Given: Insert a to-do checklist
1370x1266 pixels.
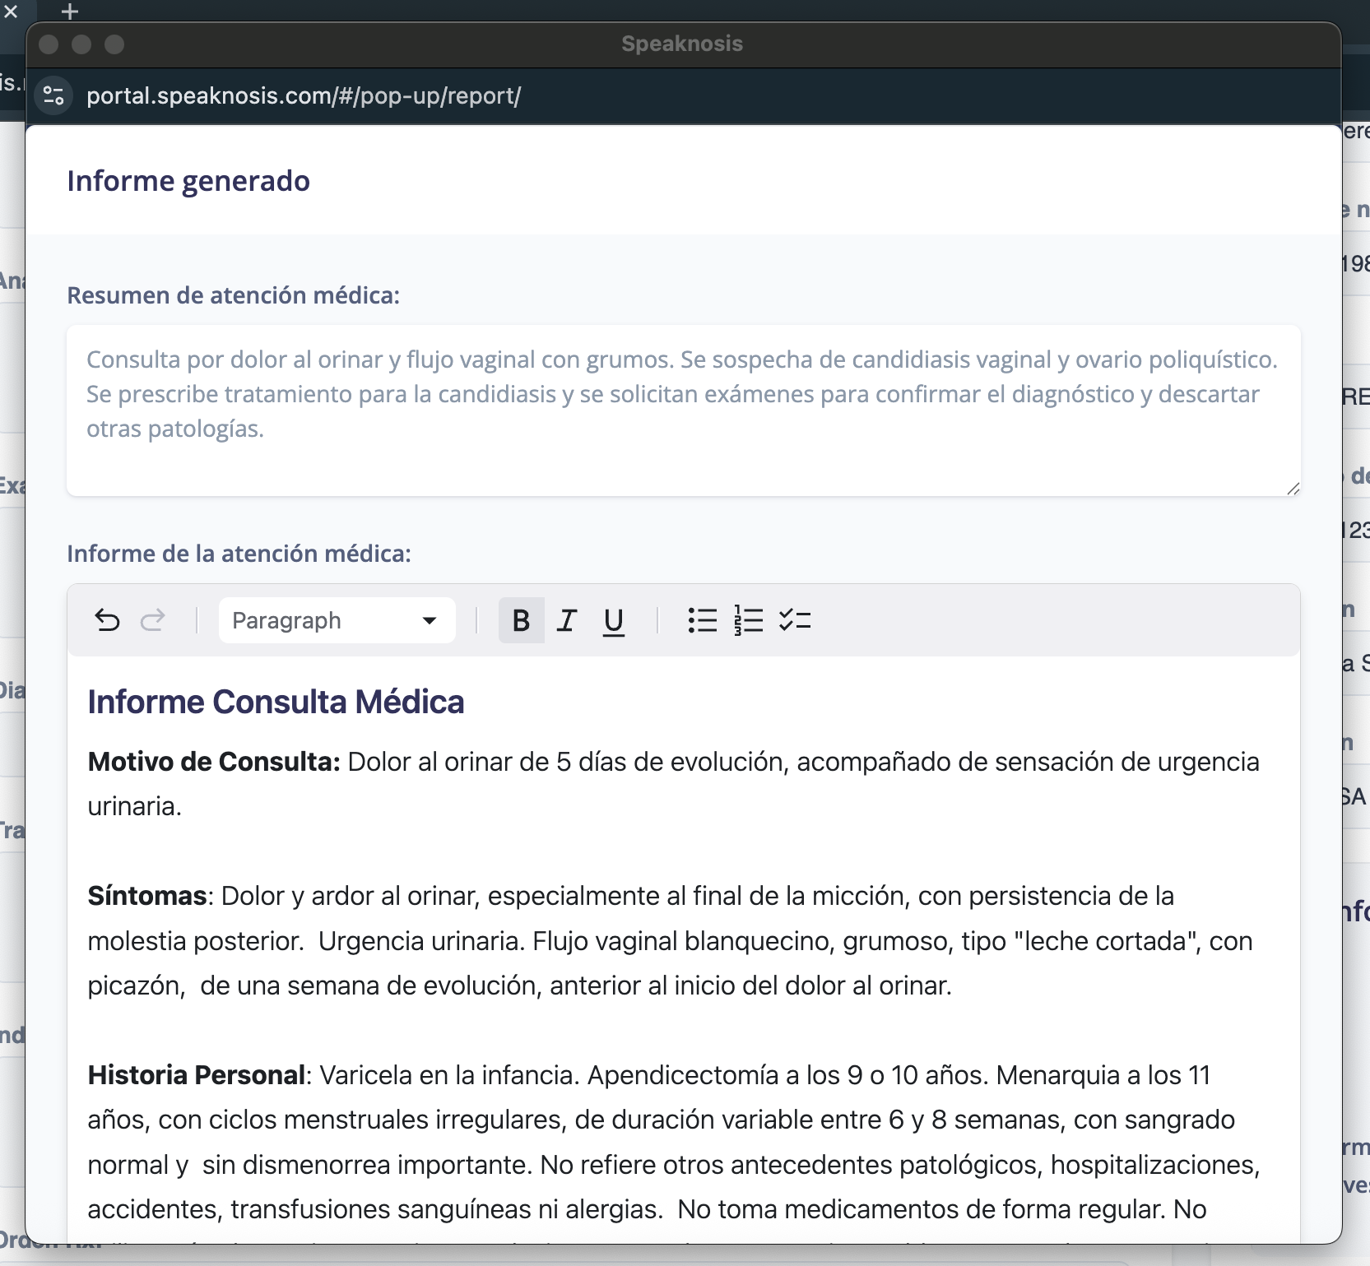Looking at the screenshot, I should (795, 620).
